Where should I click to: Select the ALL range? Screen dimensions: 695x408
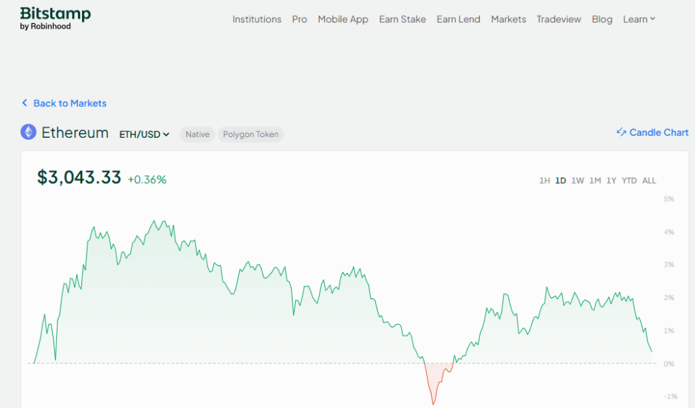click(x=649, y=181)
